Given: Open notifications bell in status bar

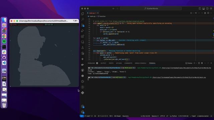Looking at the screenshot, I should coord(211,116).
